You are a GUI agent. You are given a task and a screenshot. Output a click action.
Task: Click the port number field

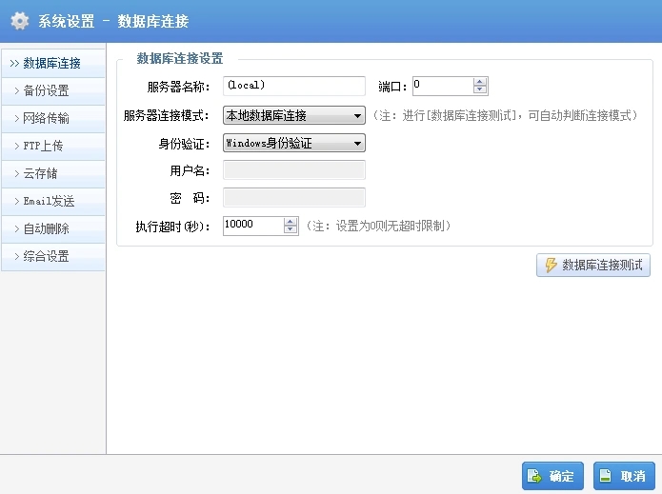click(x=443, y=86)
